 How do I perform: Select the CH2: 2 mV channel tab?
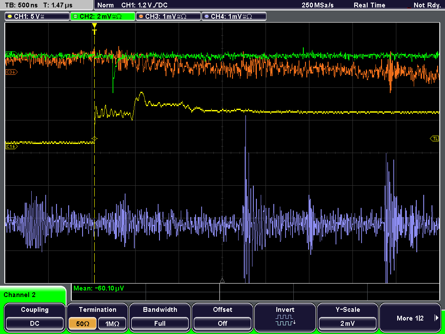pyautogui.click(x=103, y=17)
